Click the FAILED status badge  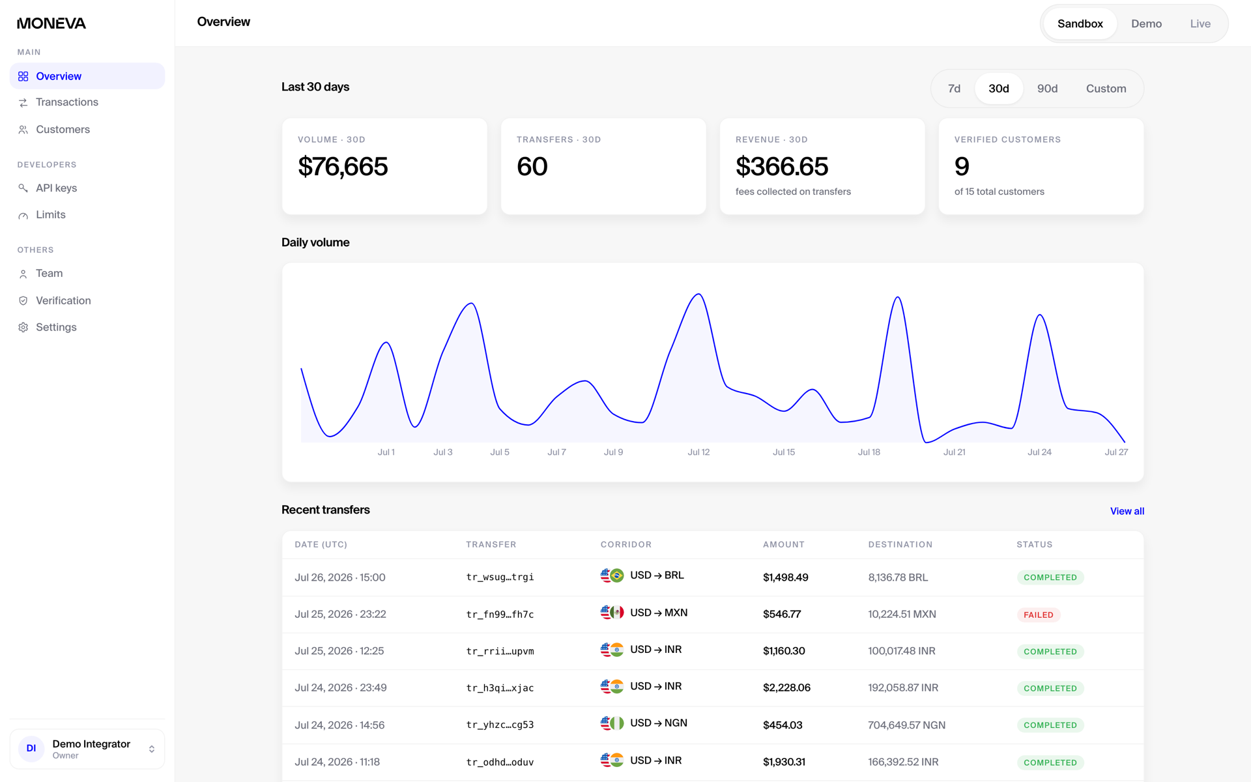click(x=1038, y=615)
